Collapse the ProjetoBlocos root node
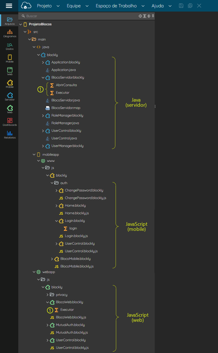 21,24
